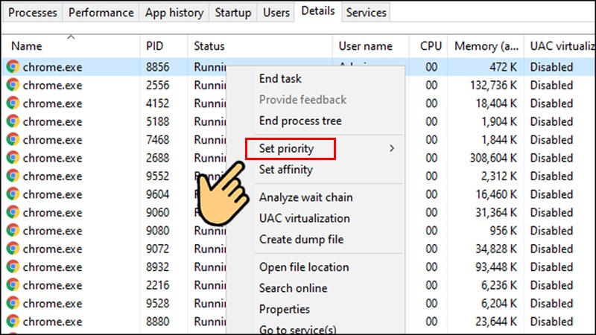Image resolution: width=596 pixels, height=335 pixels.
Task: Select Create dump file
Action: coord(302,240)
